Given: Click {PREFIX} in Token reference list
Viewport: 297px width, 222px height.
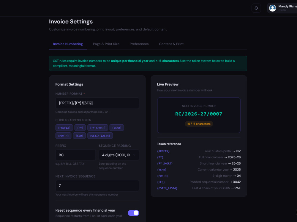Looking at the screenshot, I should 163,151.
